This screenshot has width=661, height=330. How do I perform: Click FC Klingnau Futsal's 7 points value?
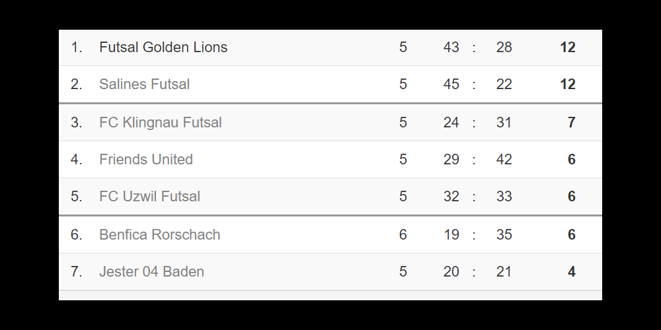[571, 123]
